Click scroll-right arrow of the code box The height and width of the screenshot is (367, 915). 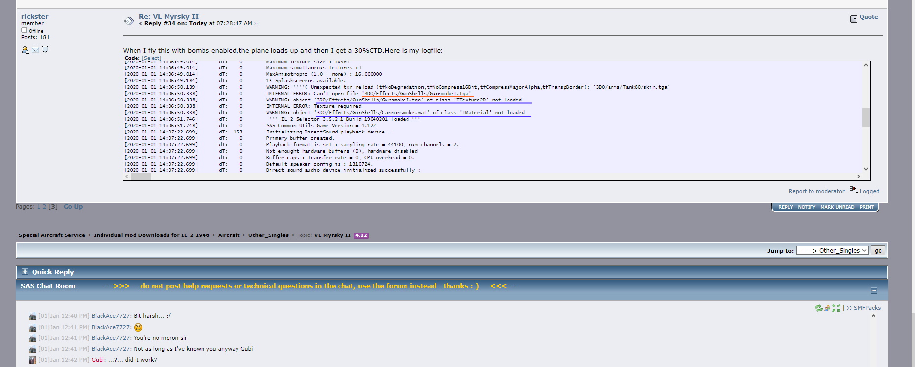[859, 177]
